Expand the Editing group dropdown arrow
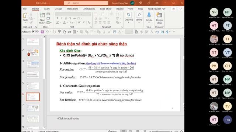Screen dimensions: 236x132 coord(139,23)
